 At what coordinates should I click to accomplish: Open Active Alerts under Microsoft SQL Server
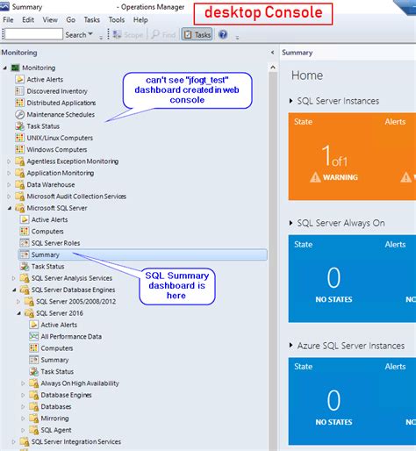click(49, 219)
